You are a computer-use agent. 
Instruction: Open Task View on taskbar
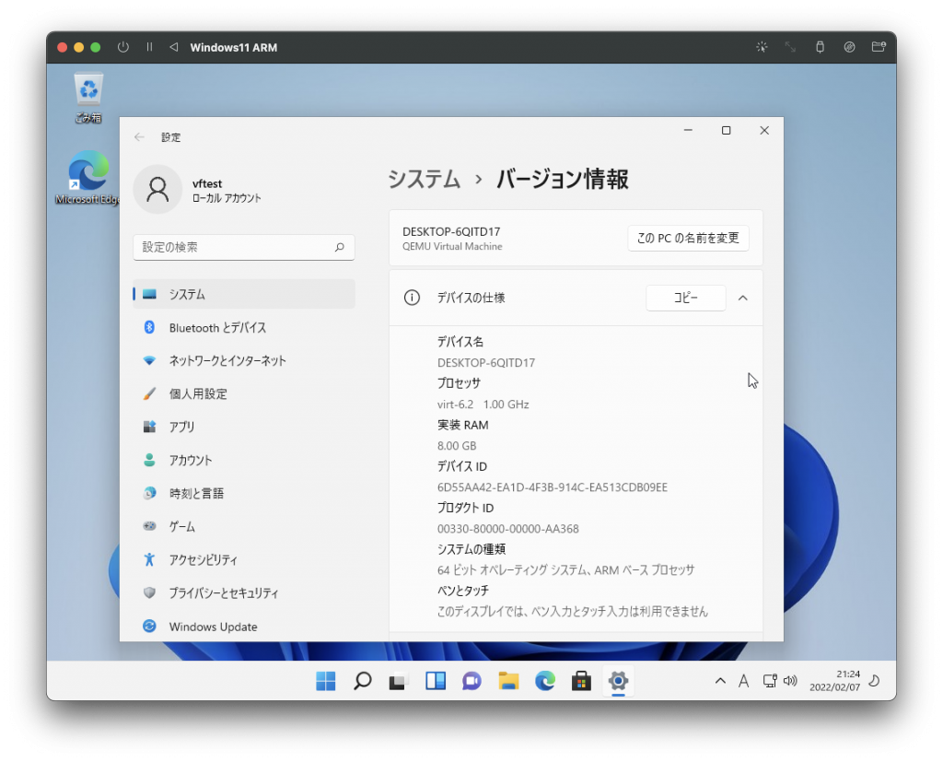point(398,681)
